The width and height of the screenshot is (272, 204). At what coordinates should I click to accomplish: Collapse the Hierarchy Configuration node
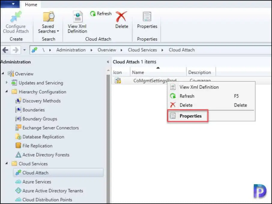click(7, 91)
